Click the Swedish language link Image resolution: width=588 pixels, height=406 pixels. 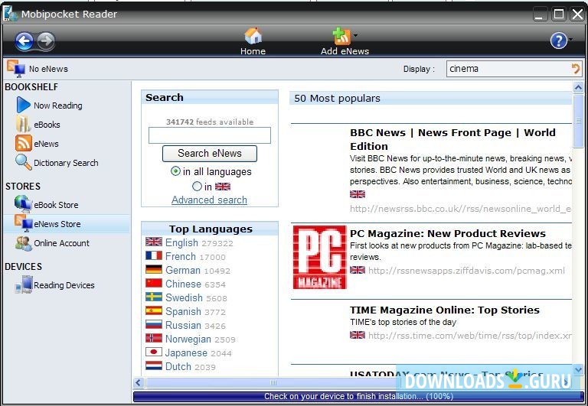[184, 297]
